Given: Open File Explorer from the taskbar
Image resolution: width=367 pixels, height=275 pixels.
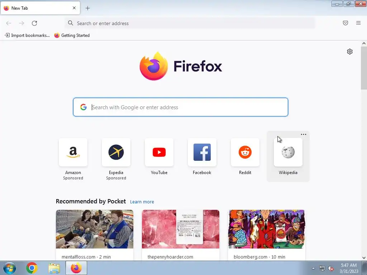Looking at the screenshot, I should pyautogui.click(x=54, y=268).
